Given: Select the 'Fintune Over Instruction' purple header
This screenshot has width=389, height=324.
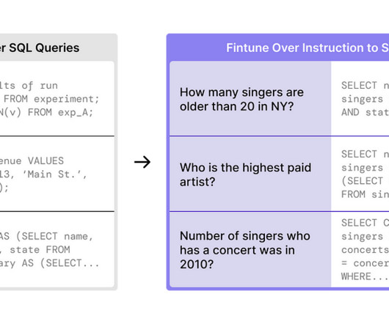Looking at the screenshot, I should tap(308, 48).
